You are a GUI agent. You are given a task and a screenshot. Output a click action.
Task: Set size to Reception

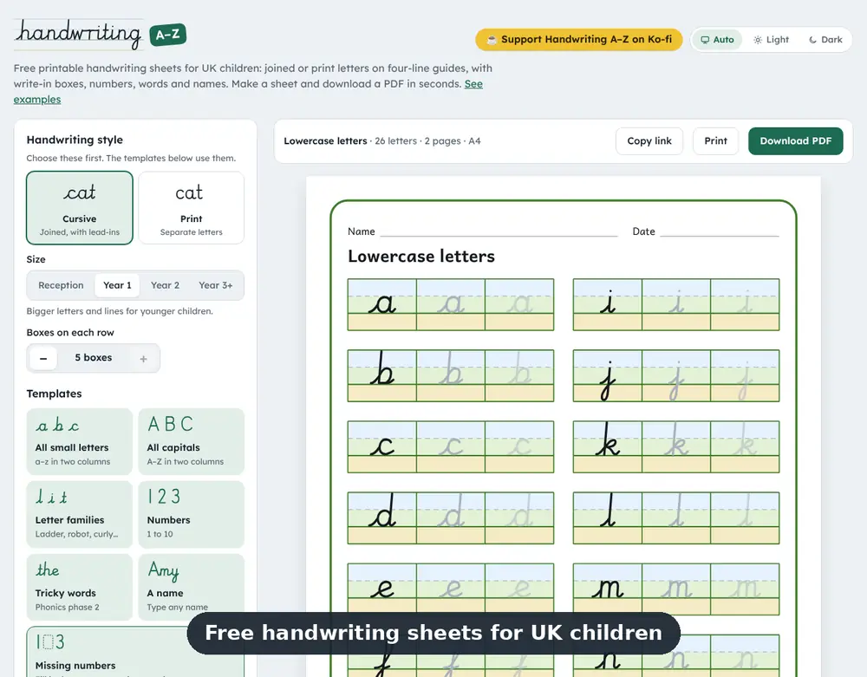click(x=61, y=285)
